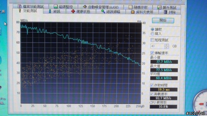The image size is (207, 116).
Task: Click the icon on 額外測試 tab
Action: pyautogui.click(x=159, y=7)
